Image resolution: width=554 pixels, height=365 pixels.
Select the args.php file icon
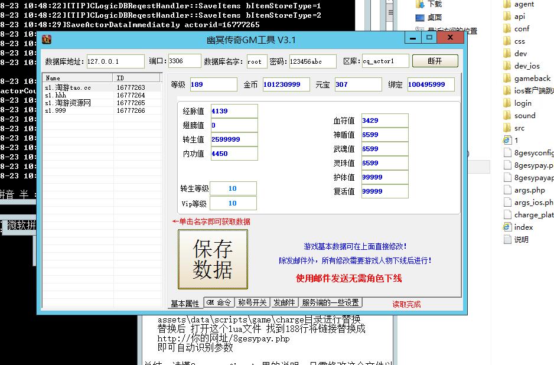pos(507,190)
